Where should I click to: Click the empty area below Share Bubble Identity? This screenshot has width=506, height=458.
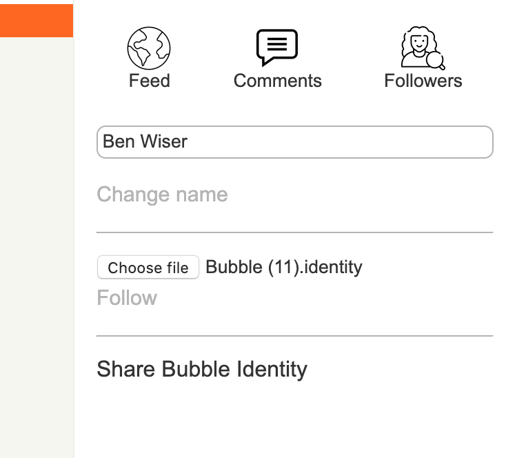coord(294,421)
